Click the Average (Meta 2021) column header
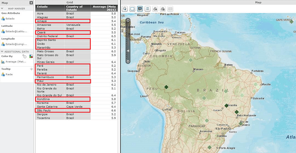Image resolution: width=296 pixels, height=153 pixels. coord(104,8)
